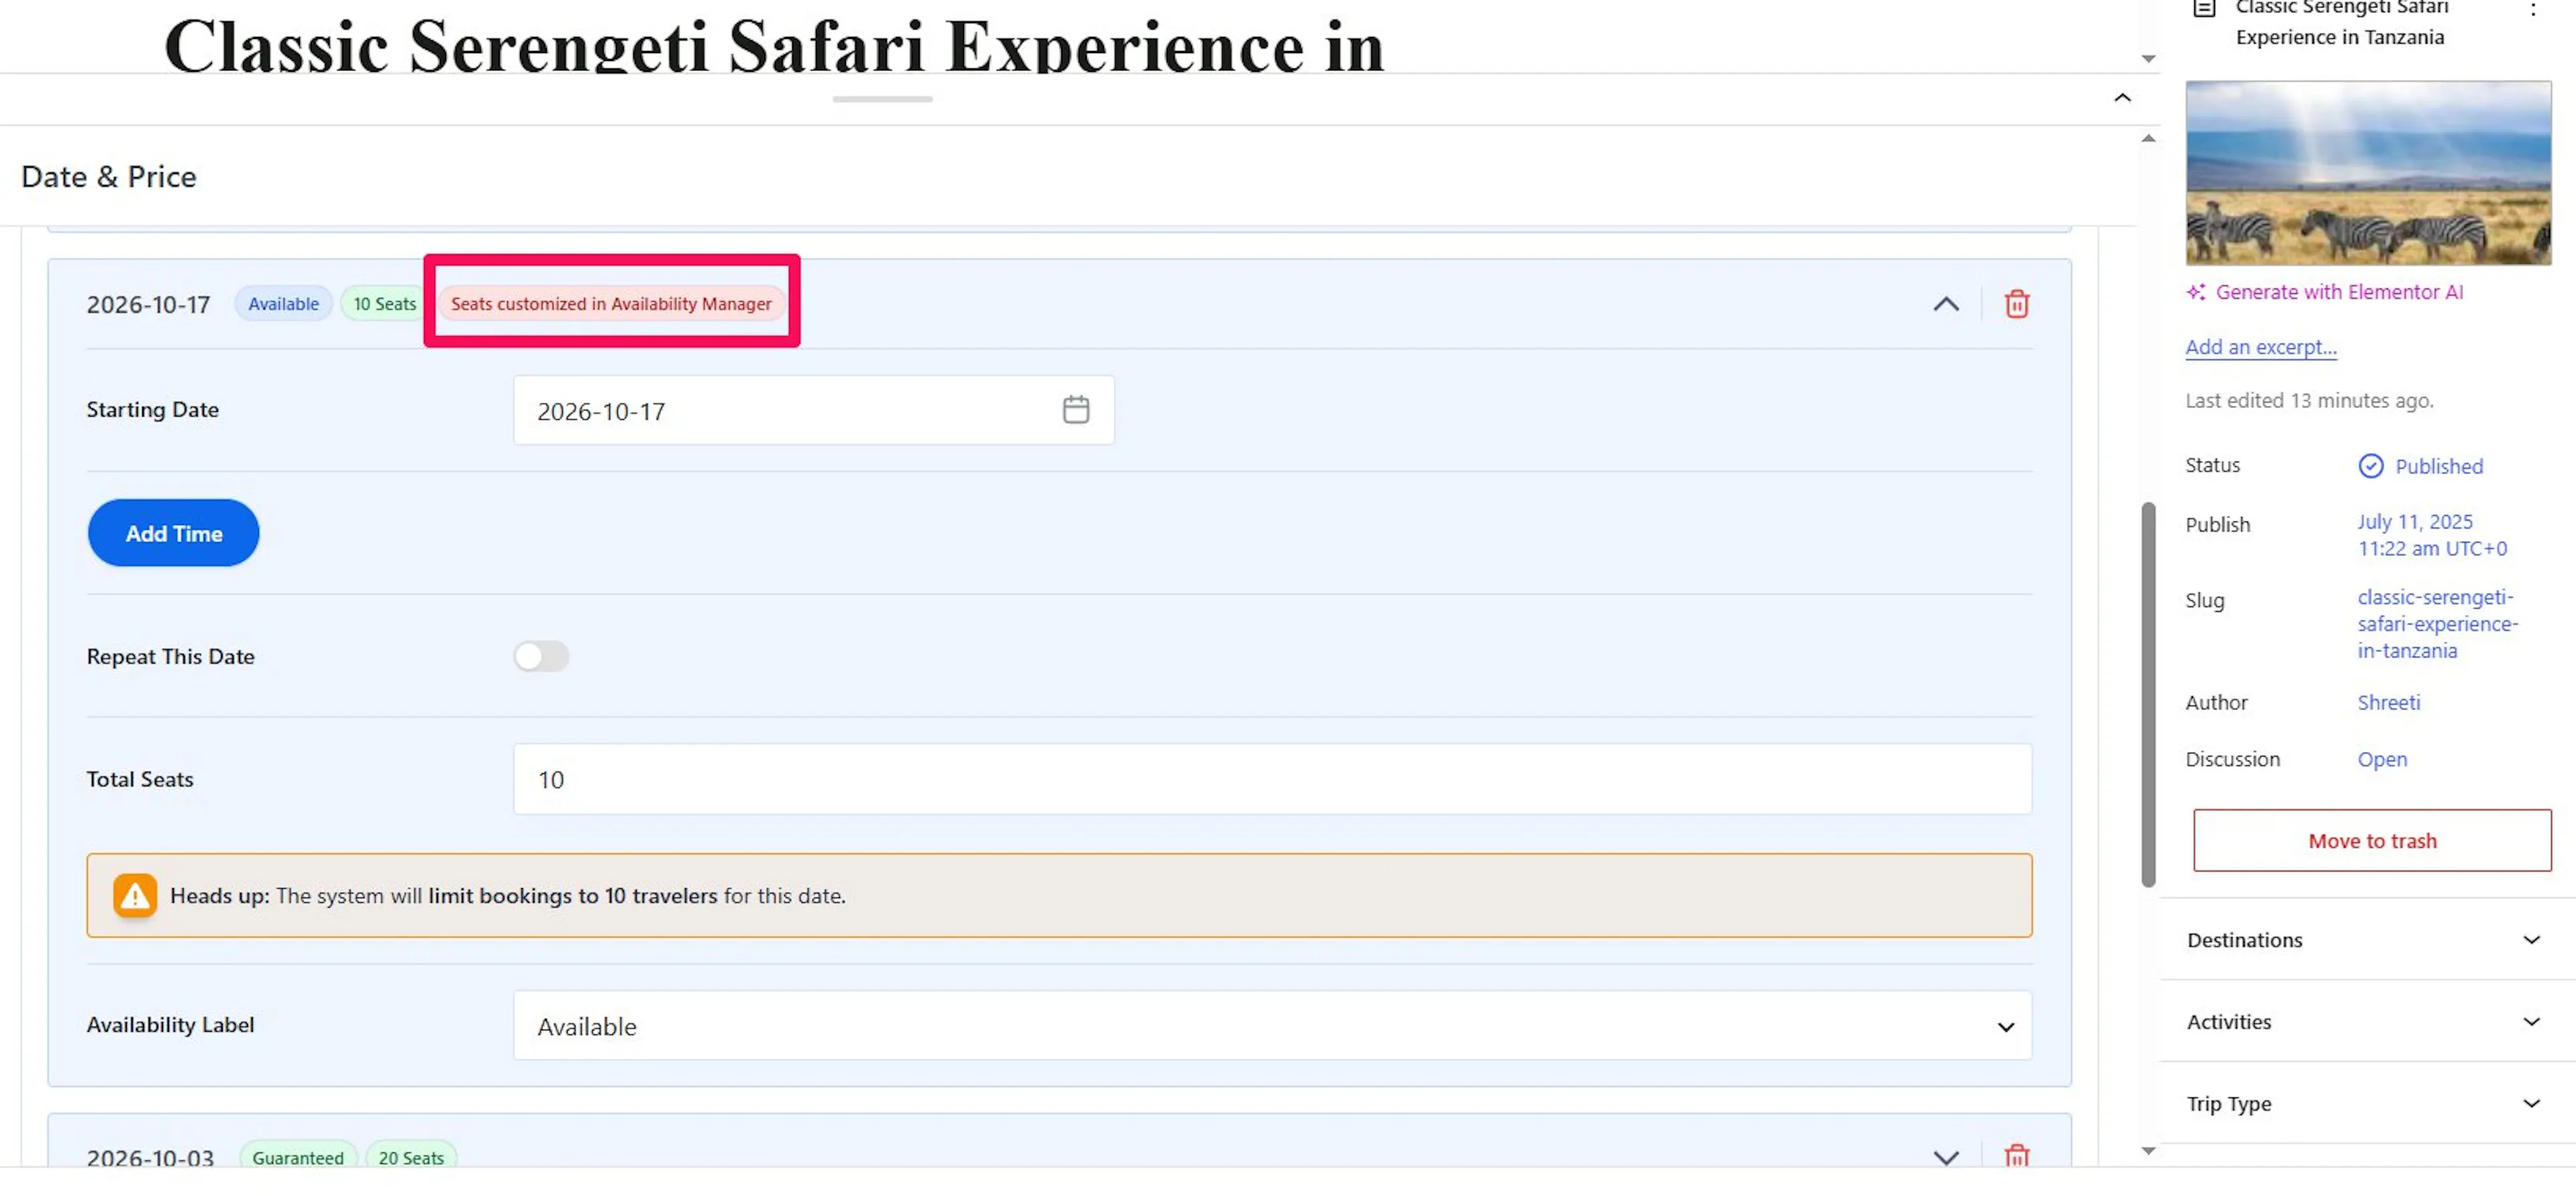2576x1196 pixels.
Task: Expand the Trip Type panel
Action: tap(2366, 1104)
